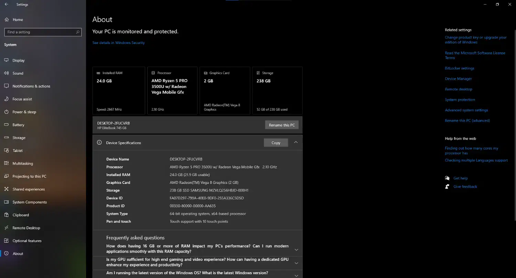Expand the 16 GB RAM performance question
This screenshot has width=516, height=278.
296,249
